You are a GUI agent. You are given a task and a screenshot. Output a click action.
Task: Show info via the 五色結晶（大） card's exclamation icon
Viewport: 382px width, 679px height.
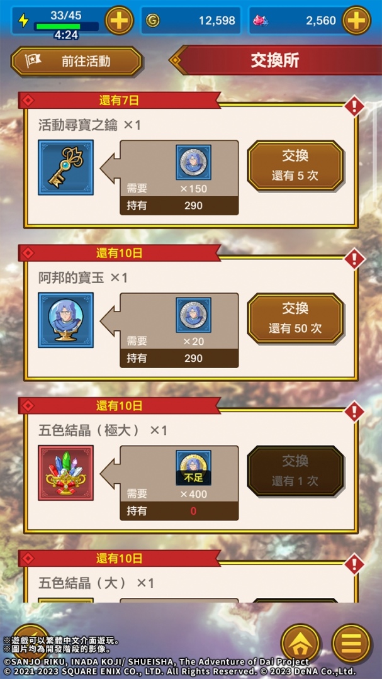(354, 564)
